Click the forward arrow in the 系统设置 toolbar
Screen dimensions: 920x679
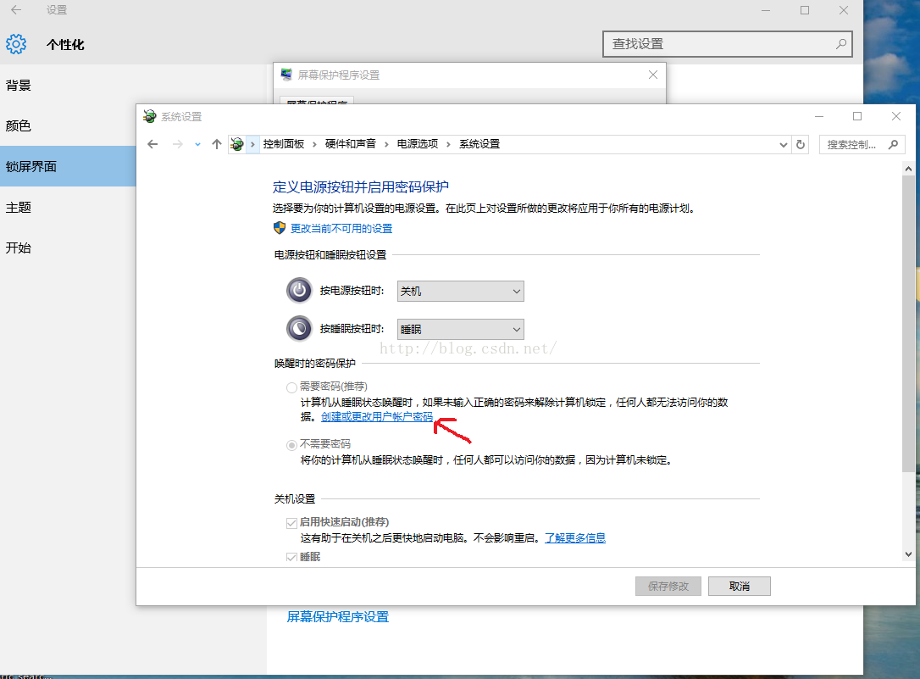177,144
